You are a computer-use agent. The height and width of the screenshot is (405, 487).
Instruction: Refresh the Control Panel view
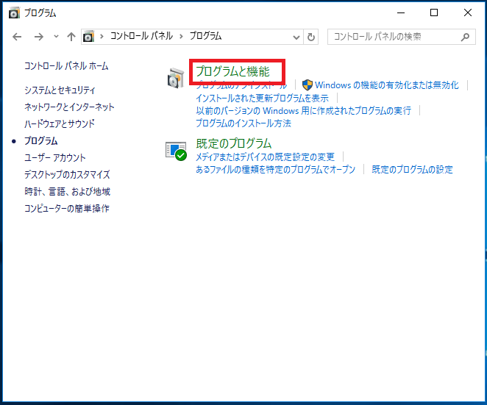pyautogui.click(x=311, y=37)
